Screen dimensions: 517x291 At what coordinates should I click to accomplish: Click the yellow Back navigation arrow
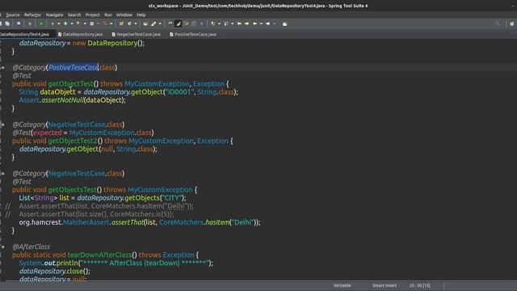click(254, 23)
